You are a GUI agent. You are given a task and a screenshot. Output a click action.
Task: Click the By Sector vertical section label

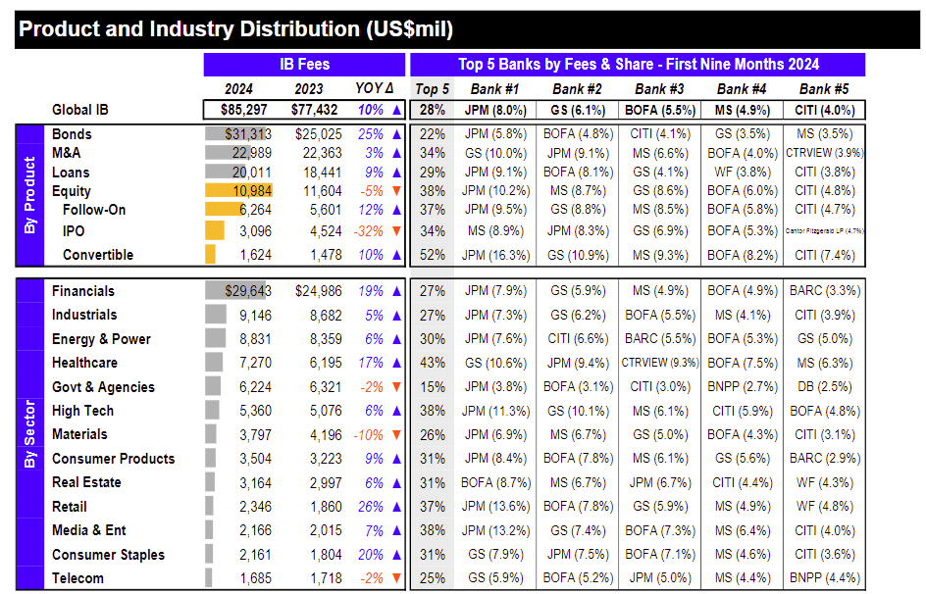coord(29,434)
